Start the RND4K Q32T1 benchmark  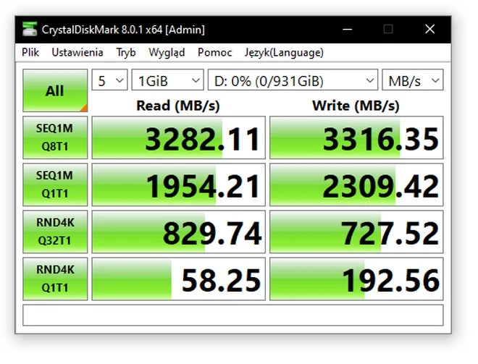click(55, 232)
